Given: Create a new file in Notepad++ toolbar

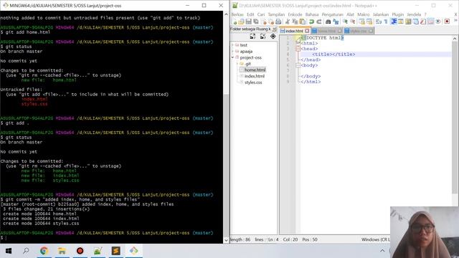Looking at the screenshot, I should tap(234, 21).
